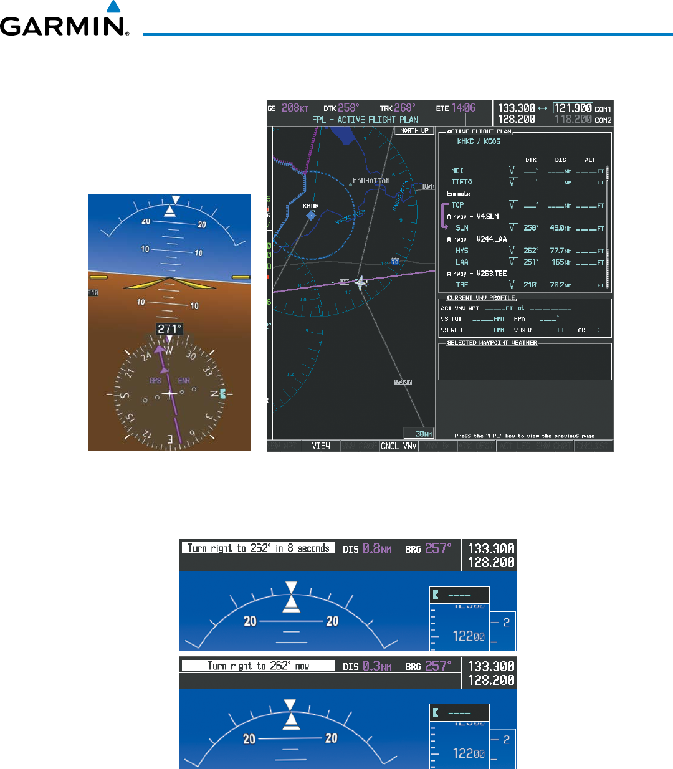Click the altitude bug icon in top altimeter strip

436,595
